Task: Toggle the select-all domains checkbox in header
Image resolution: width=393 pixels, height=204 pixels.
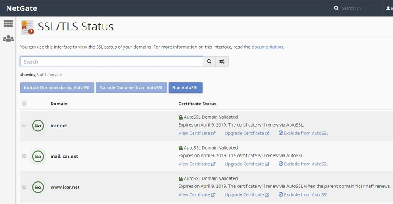Action: [24, 104]
